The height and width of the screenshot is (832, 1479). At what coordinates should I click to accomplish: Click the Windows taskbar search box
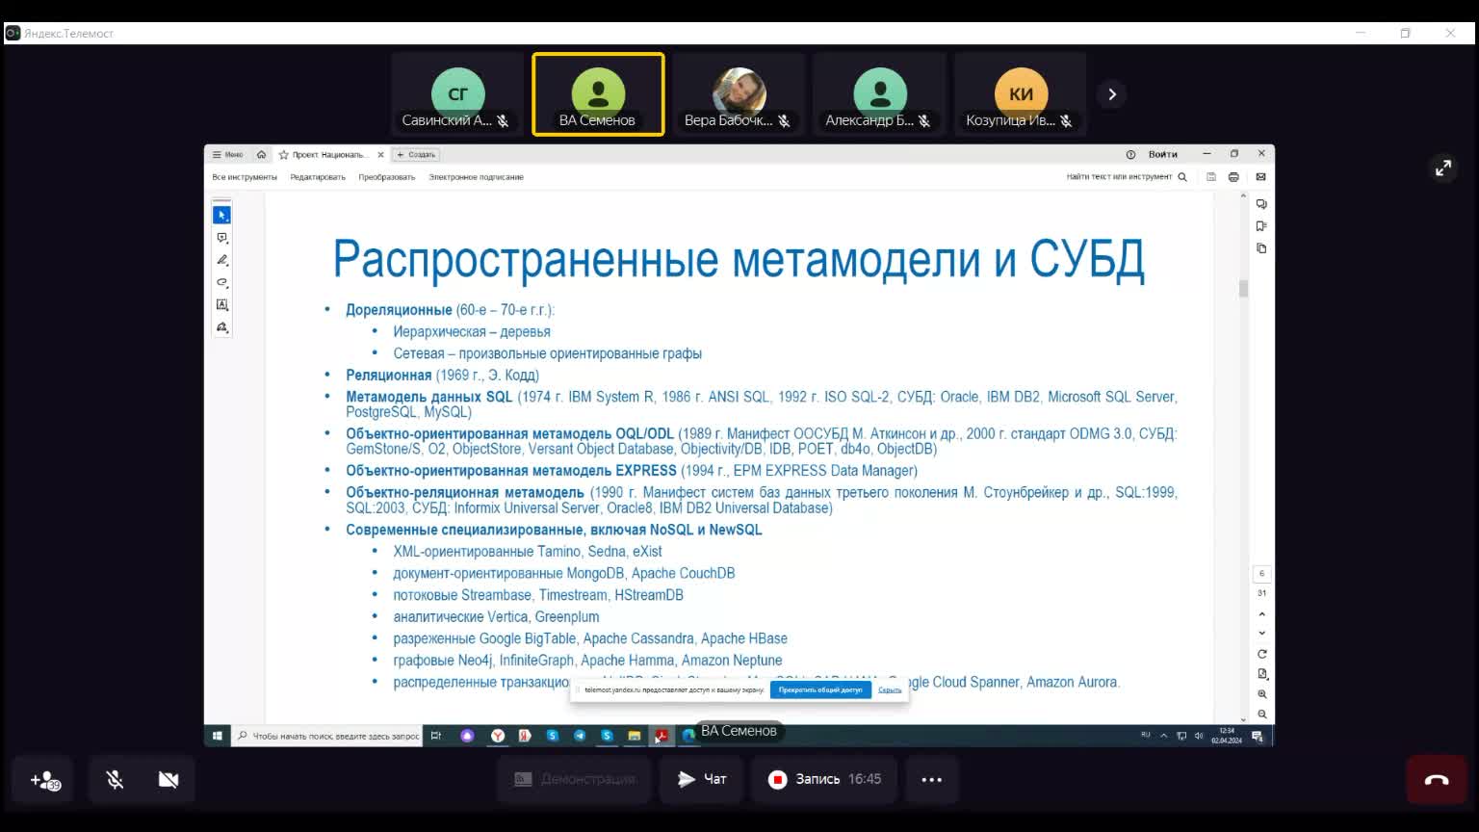[x=327, y=736]
